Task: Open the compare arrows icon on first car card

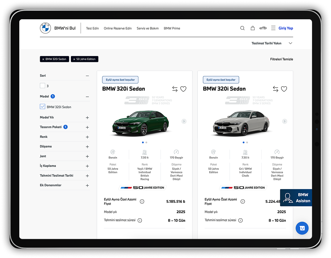Action: pos(174,89)
